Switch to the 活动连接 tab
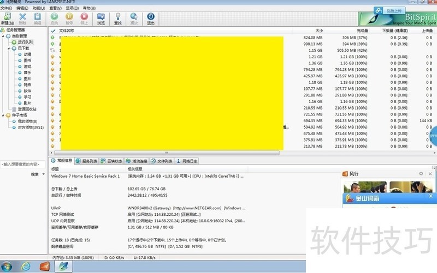 point(137,161)
